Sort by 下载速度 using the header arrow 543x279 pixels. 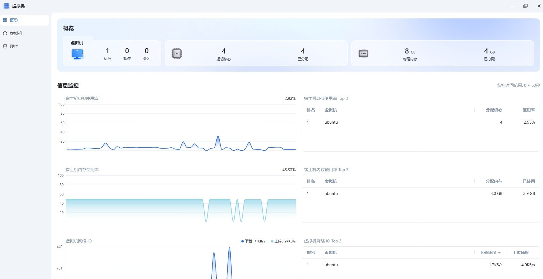pos(499,253)
